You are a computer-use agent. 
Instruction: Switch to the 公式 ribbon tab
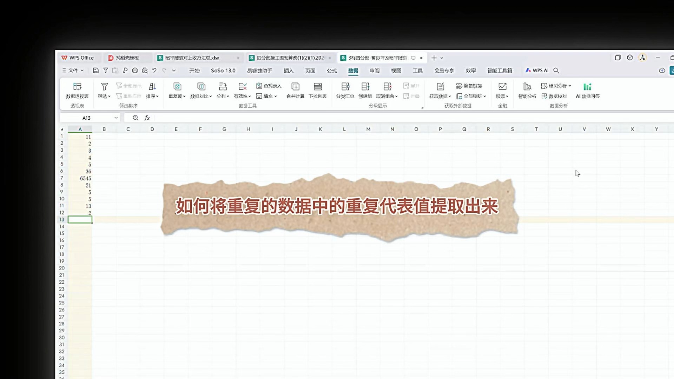click(331, 71)
